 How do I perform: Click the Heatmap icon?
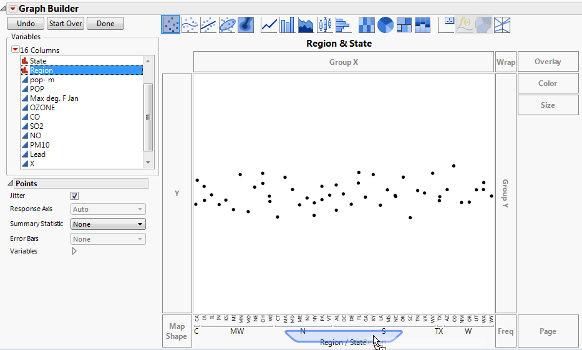(x=367, y=24)
